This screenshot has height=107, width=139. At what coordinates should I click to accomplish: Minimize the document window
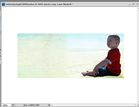point(130,4)
